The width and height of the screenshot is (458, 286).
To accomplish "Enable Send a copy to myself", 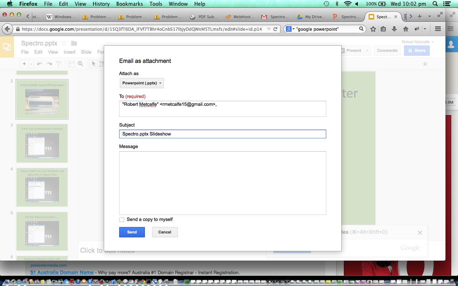I will tap(122, 220).
